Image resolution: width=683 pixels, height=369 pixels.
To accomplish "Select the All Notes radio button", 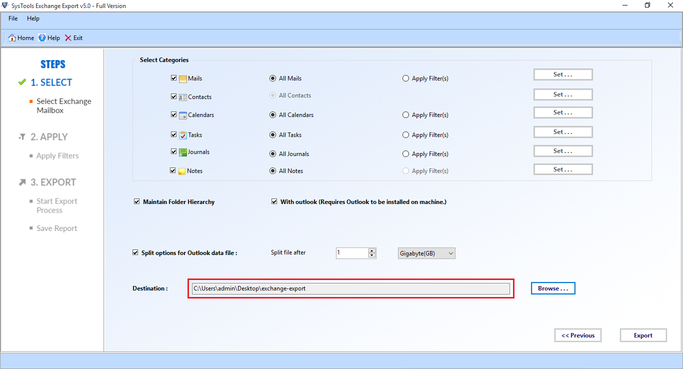I will pos(273,171).
